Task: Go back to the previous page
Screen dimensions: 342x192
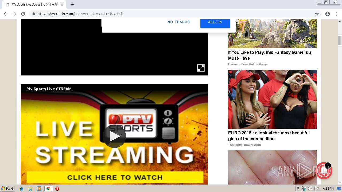Action: click(x=6, y=14)
